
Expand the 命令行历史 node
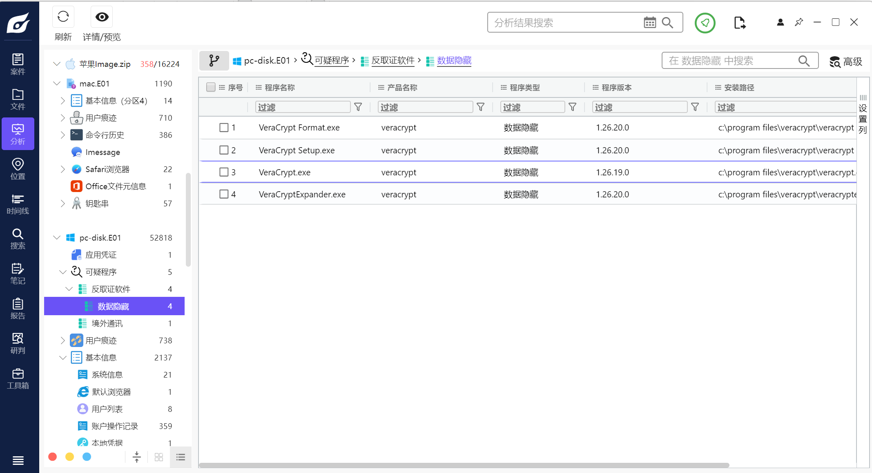pyautogui.click(x=62, y=135)
